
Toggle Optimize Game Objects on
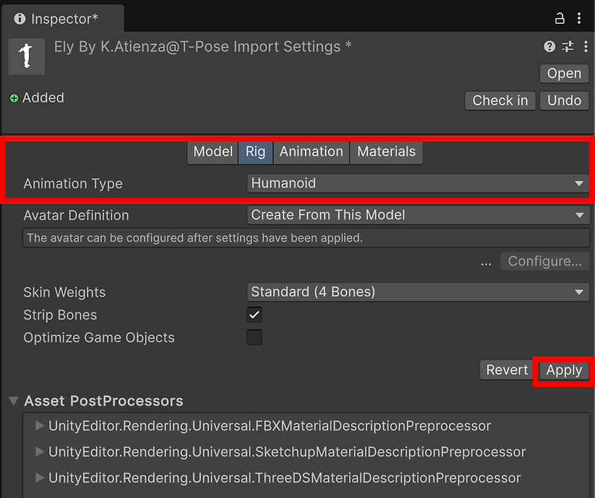point(254,337)
